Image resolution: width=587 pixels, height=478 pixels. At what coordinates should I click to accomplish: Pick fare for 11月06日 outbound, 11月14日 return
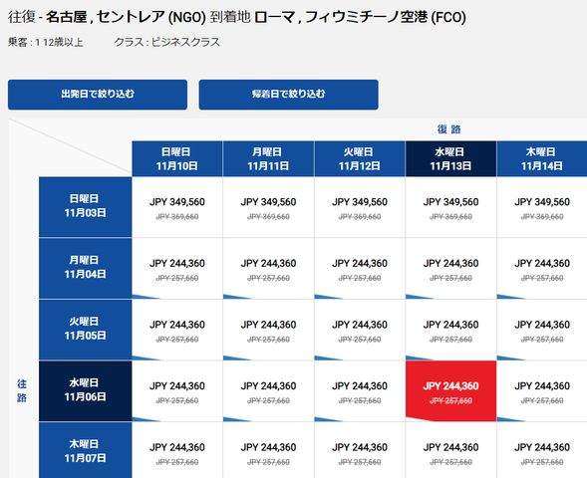click(542, 390)
